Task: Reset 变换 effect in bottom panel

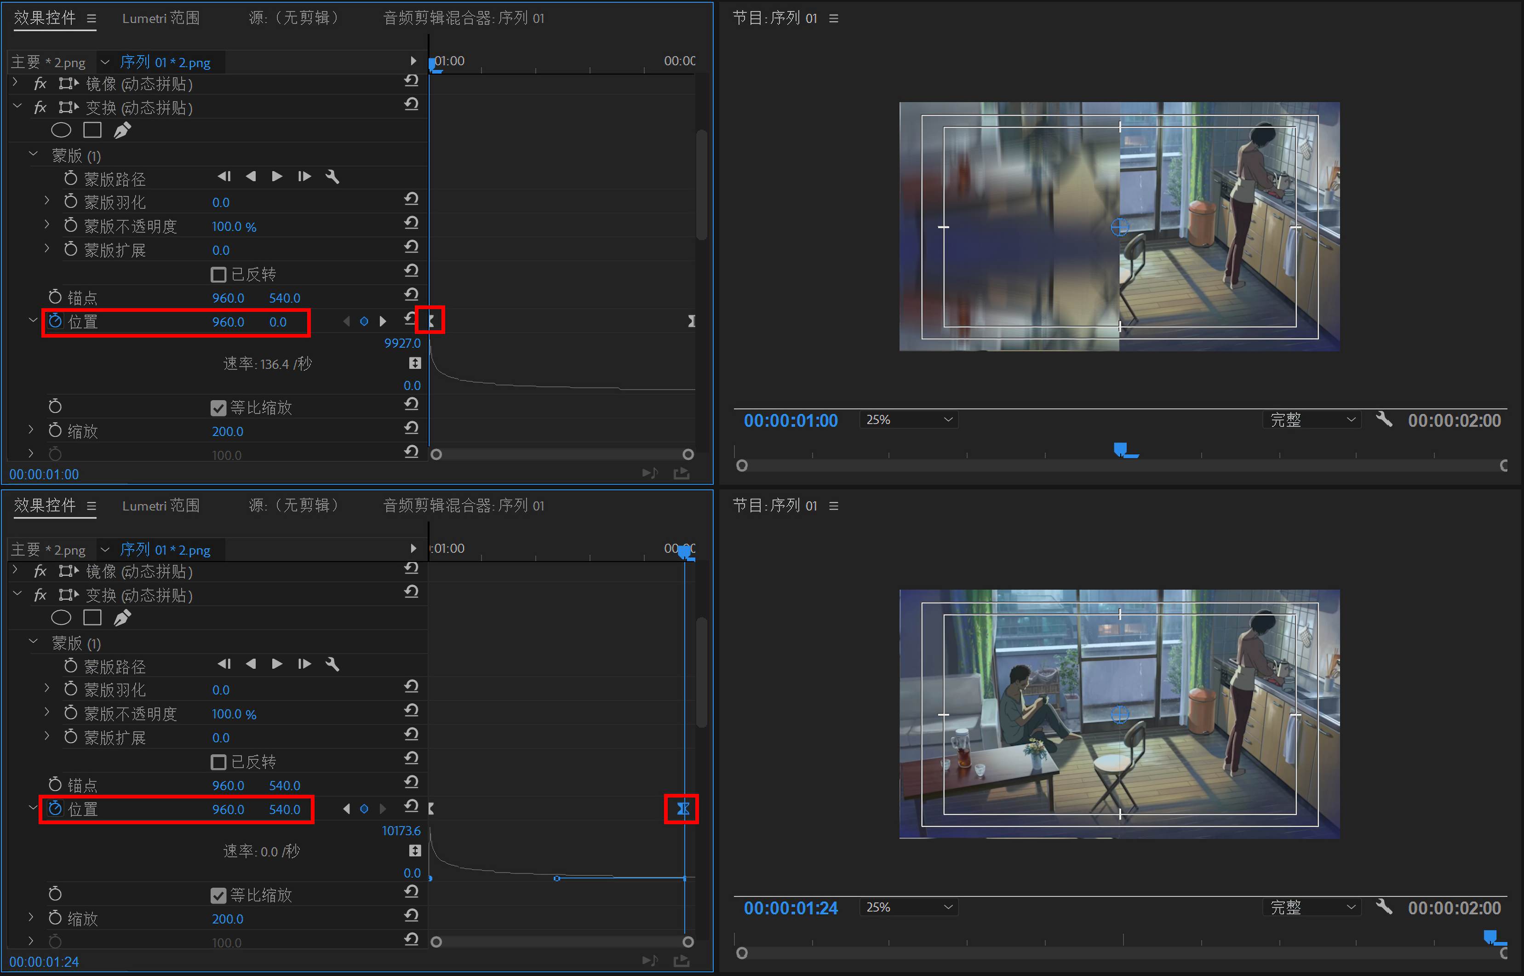Action: coord(412,591)
